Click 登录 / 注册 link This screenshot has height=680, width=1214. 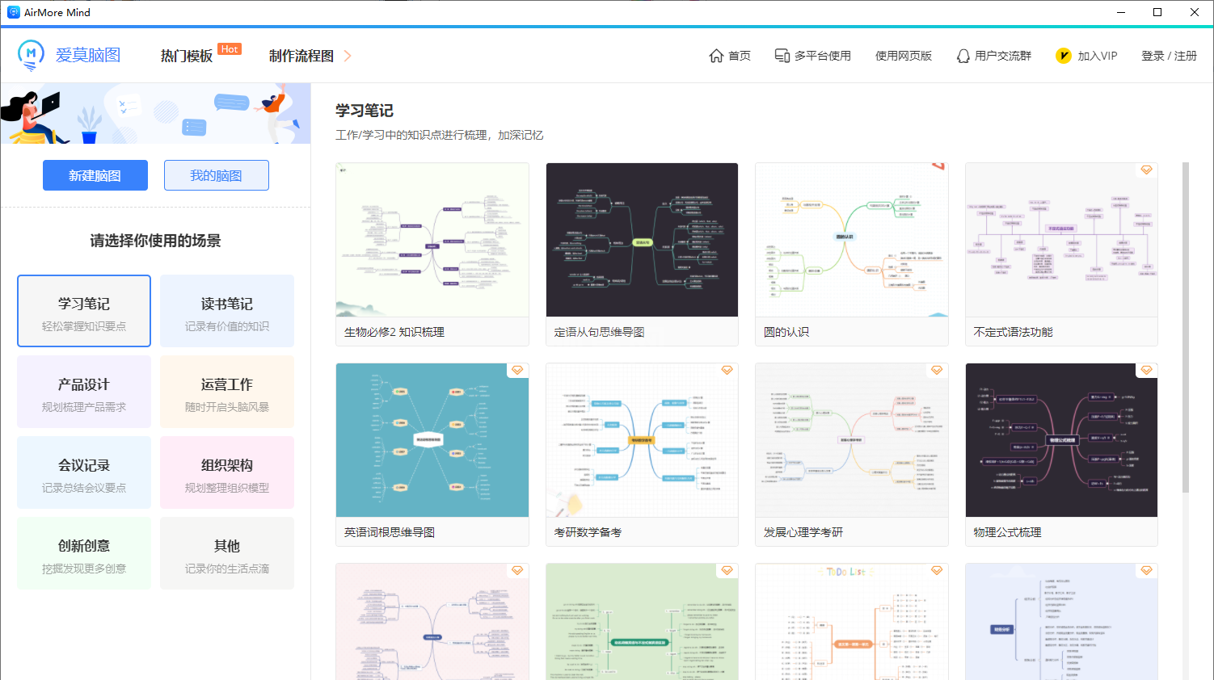[x=1169, y=56]
